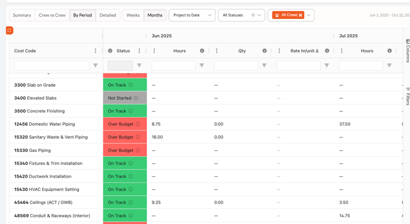Click the orange expand icon at table corner

click(x=9, y=31)
